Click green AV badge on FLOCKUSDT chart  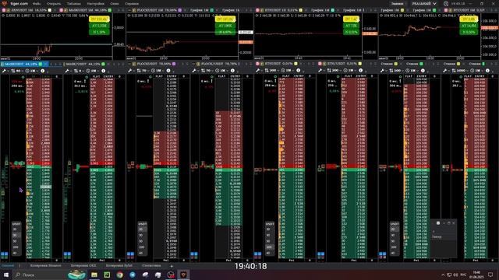pyautogui.click(x=225, y=26)
